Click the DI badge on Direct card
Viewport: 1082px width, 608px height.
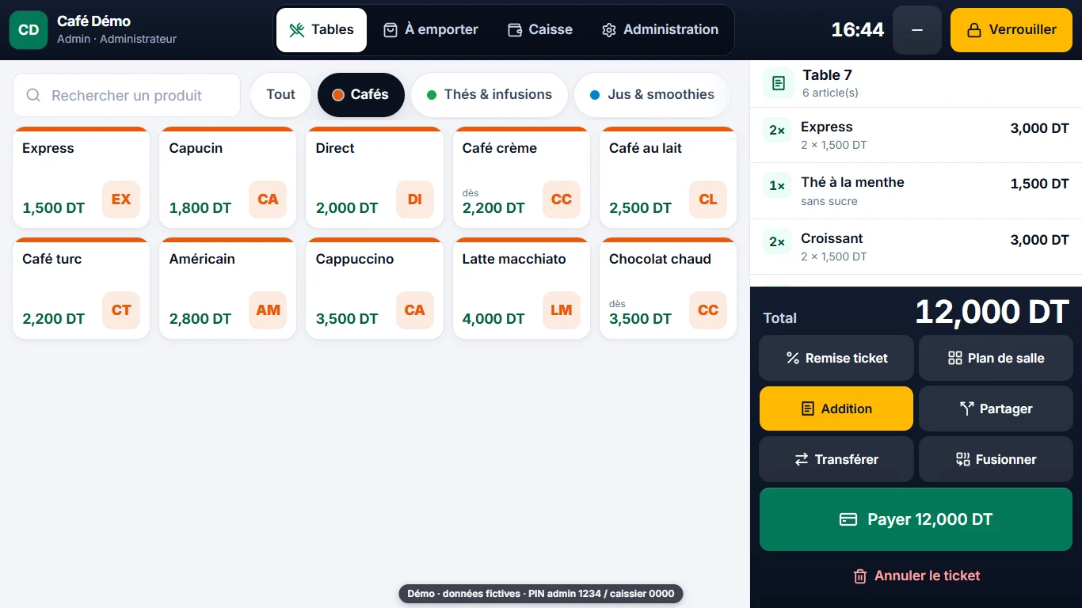(x=415, y=199)
